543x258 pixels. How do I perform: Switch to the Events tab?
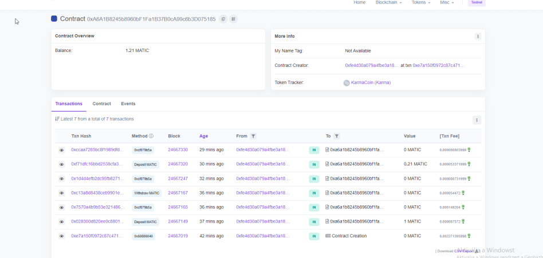click(x=128, y=104)
